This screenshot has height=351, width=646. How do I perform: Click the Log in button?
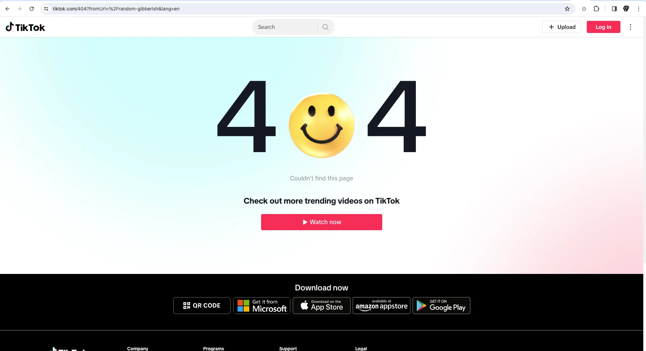(603, 27)
